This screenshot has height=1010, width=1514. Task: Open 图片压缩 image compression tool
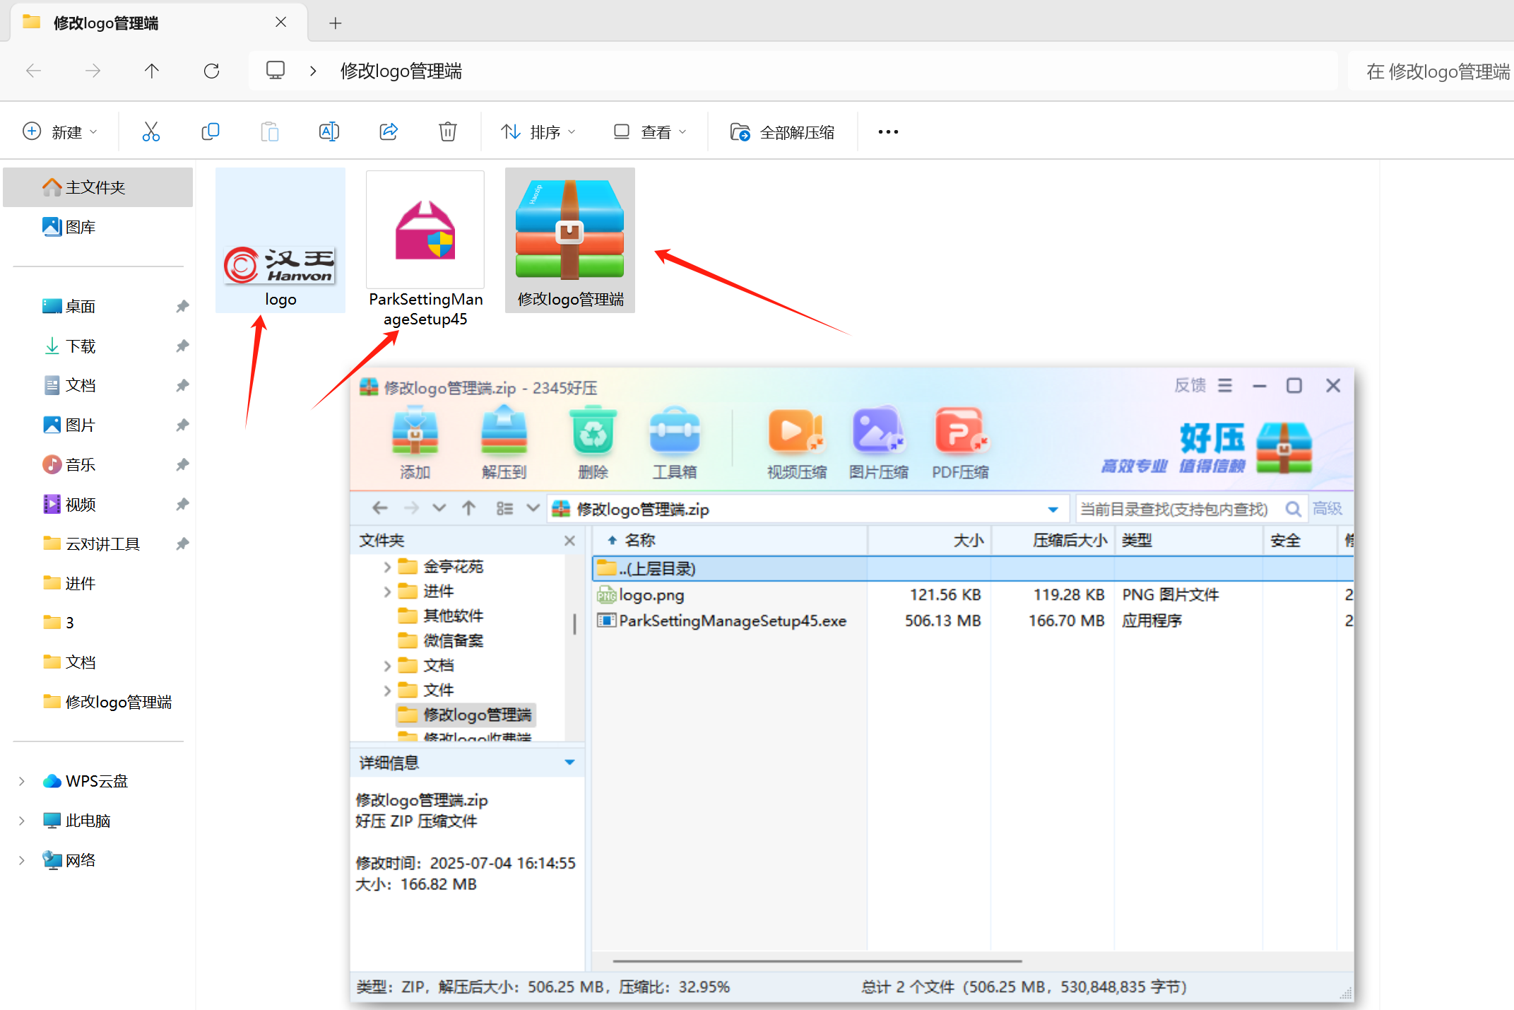878,442
